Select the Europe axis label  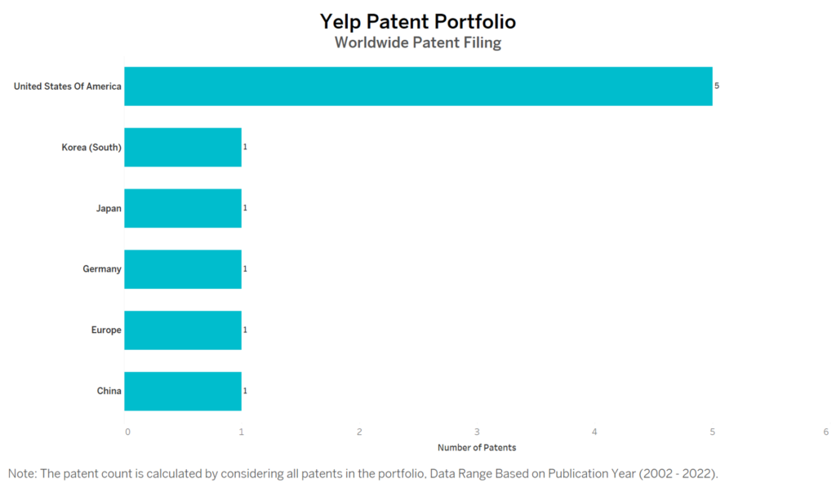106,330
